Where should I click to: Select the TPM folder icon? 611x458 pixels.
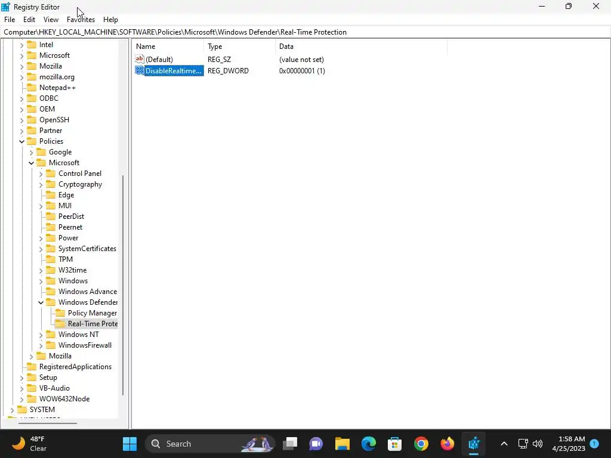coord(51,259)
